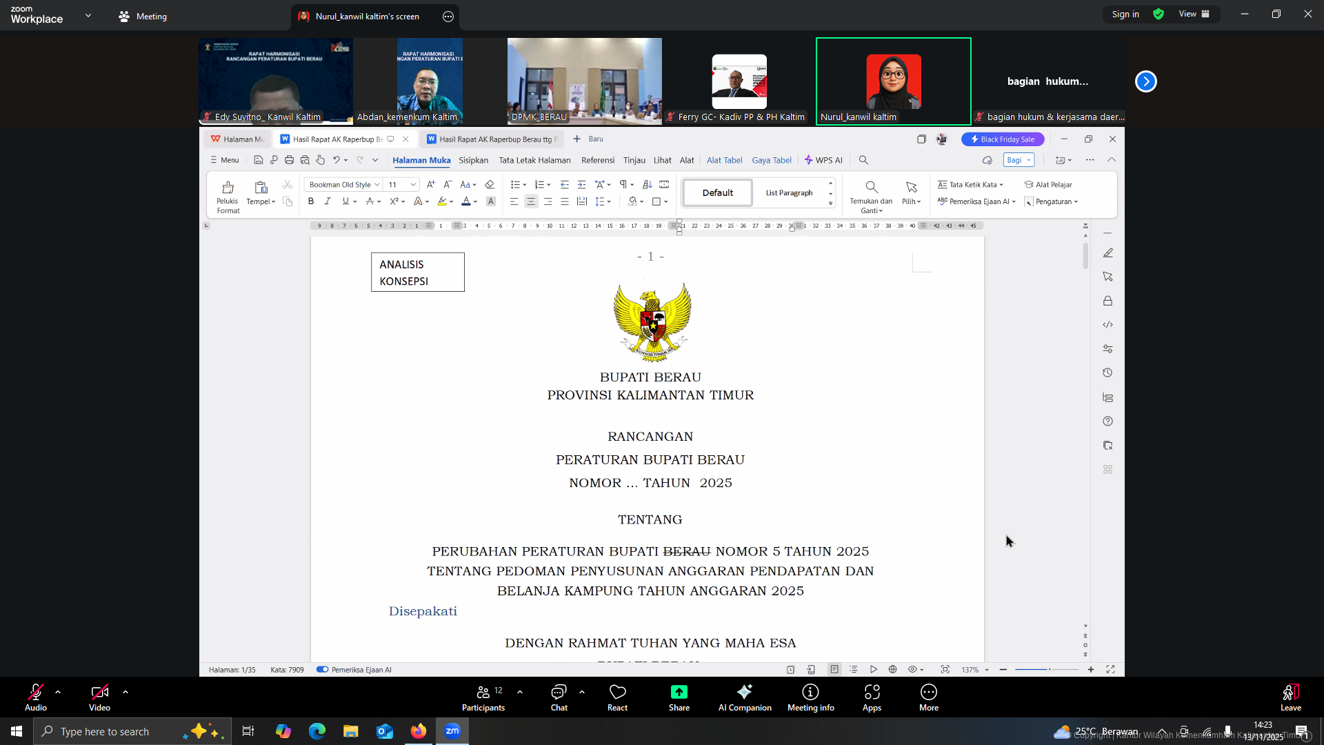Open Bookman Old Style font dropdown
This screenshot has height=745, width=1324.
coord(377,185)
